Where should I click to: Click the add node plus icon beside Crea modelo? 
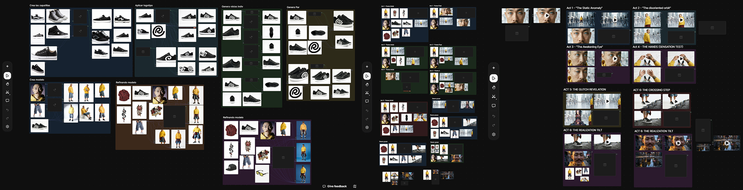point(7,66)
